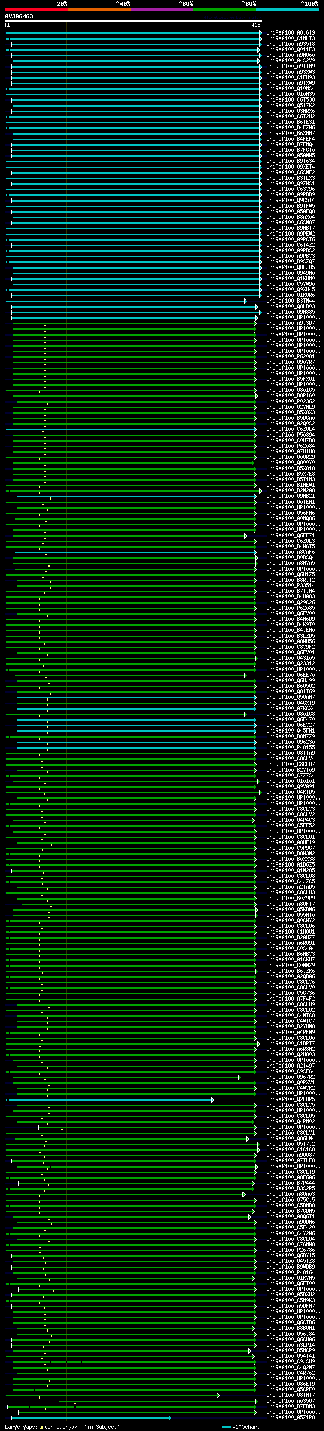Open hit UniRef100_A9S5I8

click(x=291, y=44)
